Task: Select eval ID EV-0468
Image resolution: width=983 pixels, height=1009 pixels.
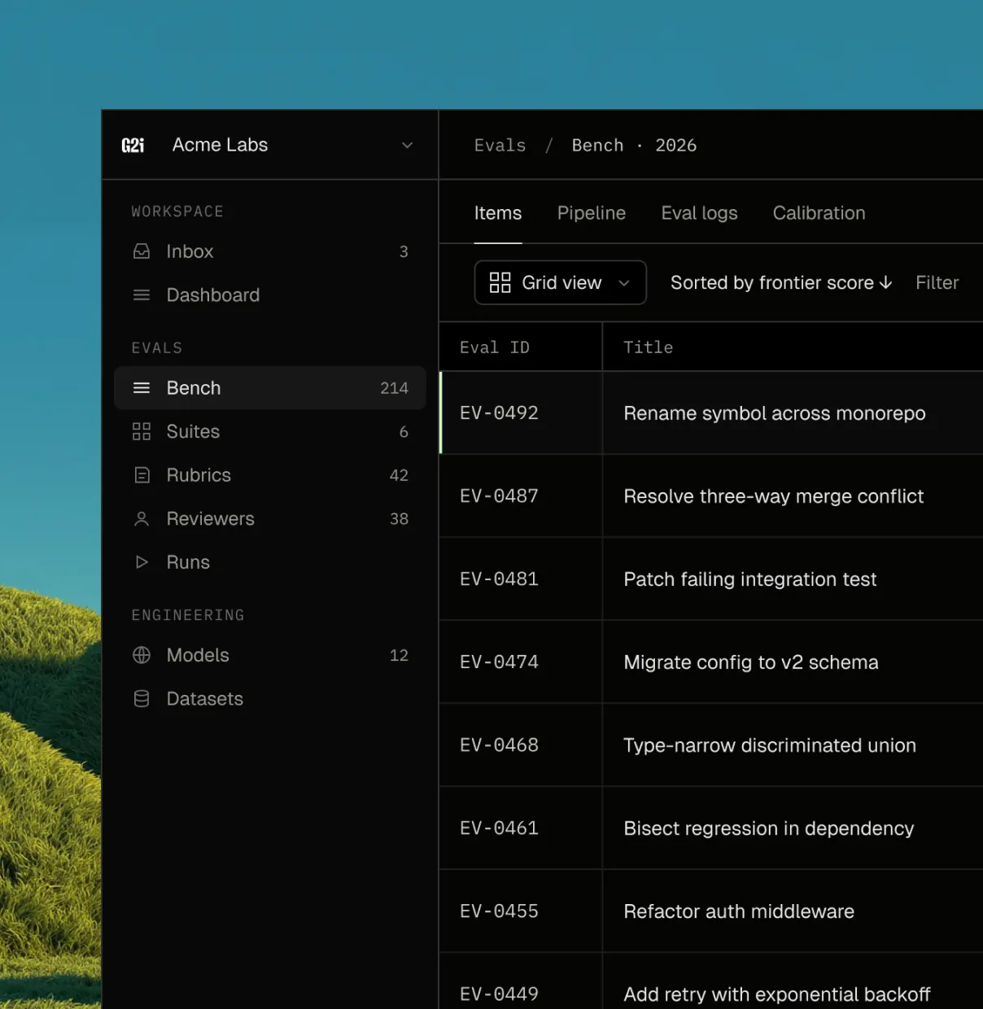Action: click(x=499, y=745)
